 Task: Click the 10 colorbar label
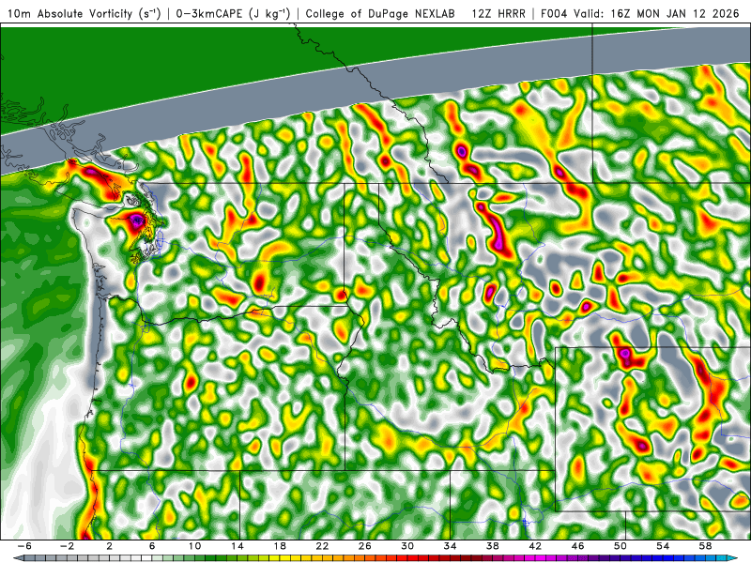click(194, 546)
